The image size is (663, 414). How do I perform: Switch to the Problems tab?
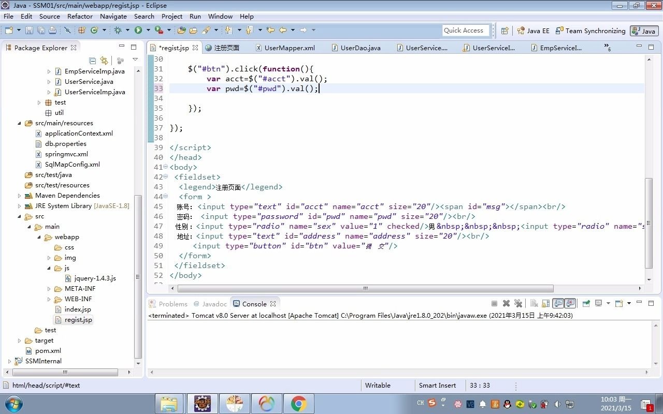tap(168, 304)
